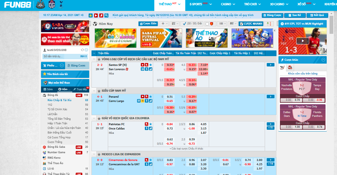This screenshot has height=175, width=337.
Task: Open statistics chart icon for San Lorenzo
Action: [151, 69]
